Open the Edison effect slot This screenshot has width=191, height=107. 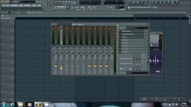point(133,37)
